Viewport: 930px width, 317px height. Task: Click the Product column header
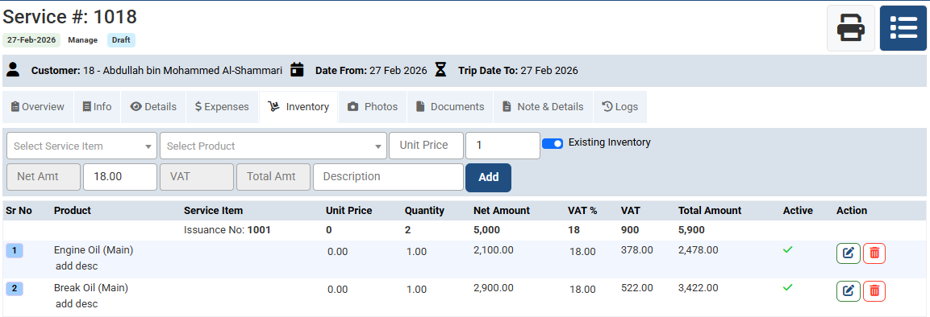73,211
